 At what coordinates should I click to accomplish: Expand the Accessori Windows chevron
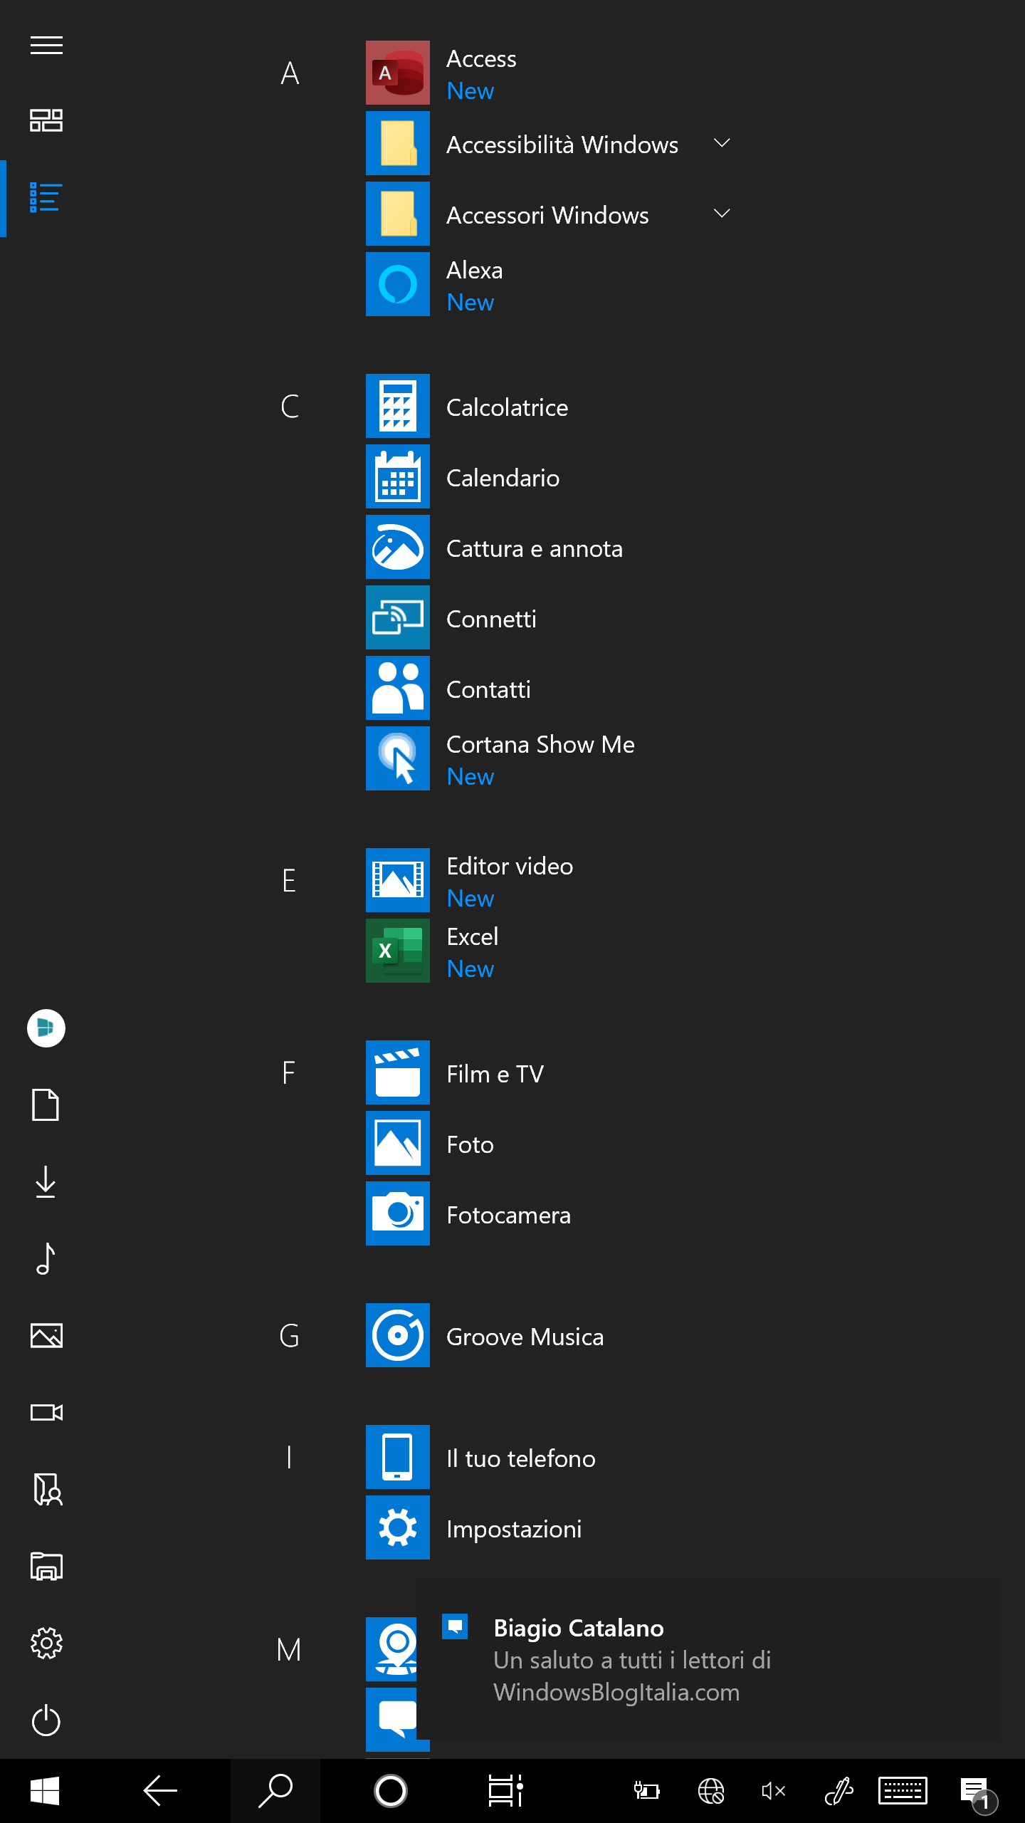click(722, 214)
